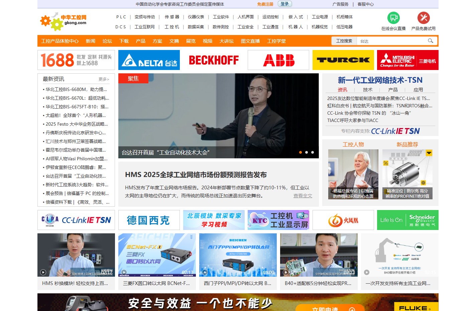The width and height of the screenshot is (476, 311).
Task: Open the 工控学堂 nav item
Action: tap(276, 41)
